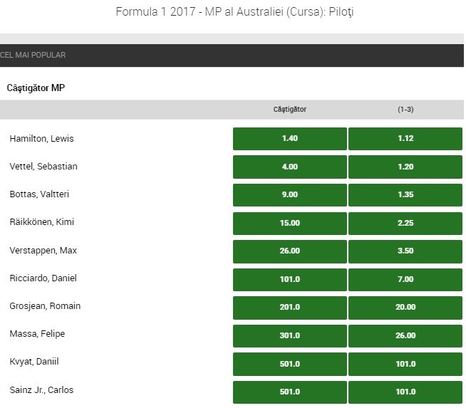The image size is (466, 408).
Task: Pick Vettel's 4.00 winner odds
Action: [x=289, y=167]
